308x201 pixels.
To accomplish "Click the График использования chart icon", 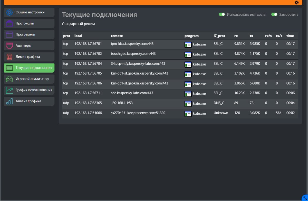I will pos(9,90).
